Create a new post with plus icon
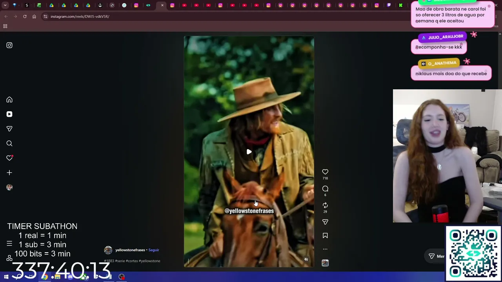 pos(9,173)
